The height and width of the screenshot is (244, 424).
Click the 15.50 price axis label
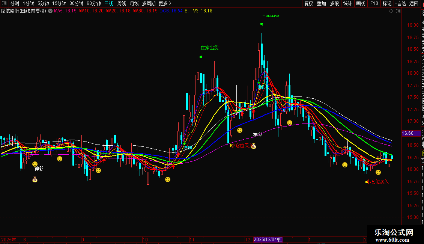click(413, 193)
